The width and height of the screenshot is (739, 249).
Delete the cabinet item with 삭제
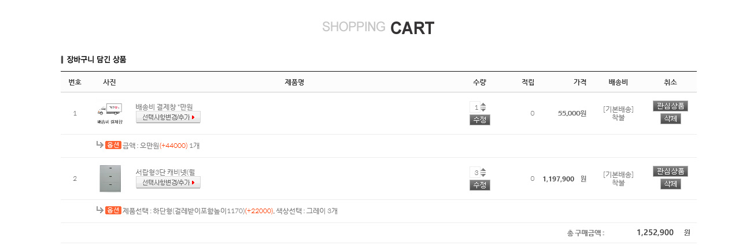click(670, 184)
